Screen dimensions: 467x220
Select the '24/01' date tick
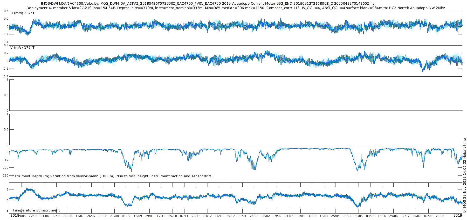(x=254, y=216)
